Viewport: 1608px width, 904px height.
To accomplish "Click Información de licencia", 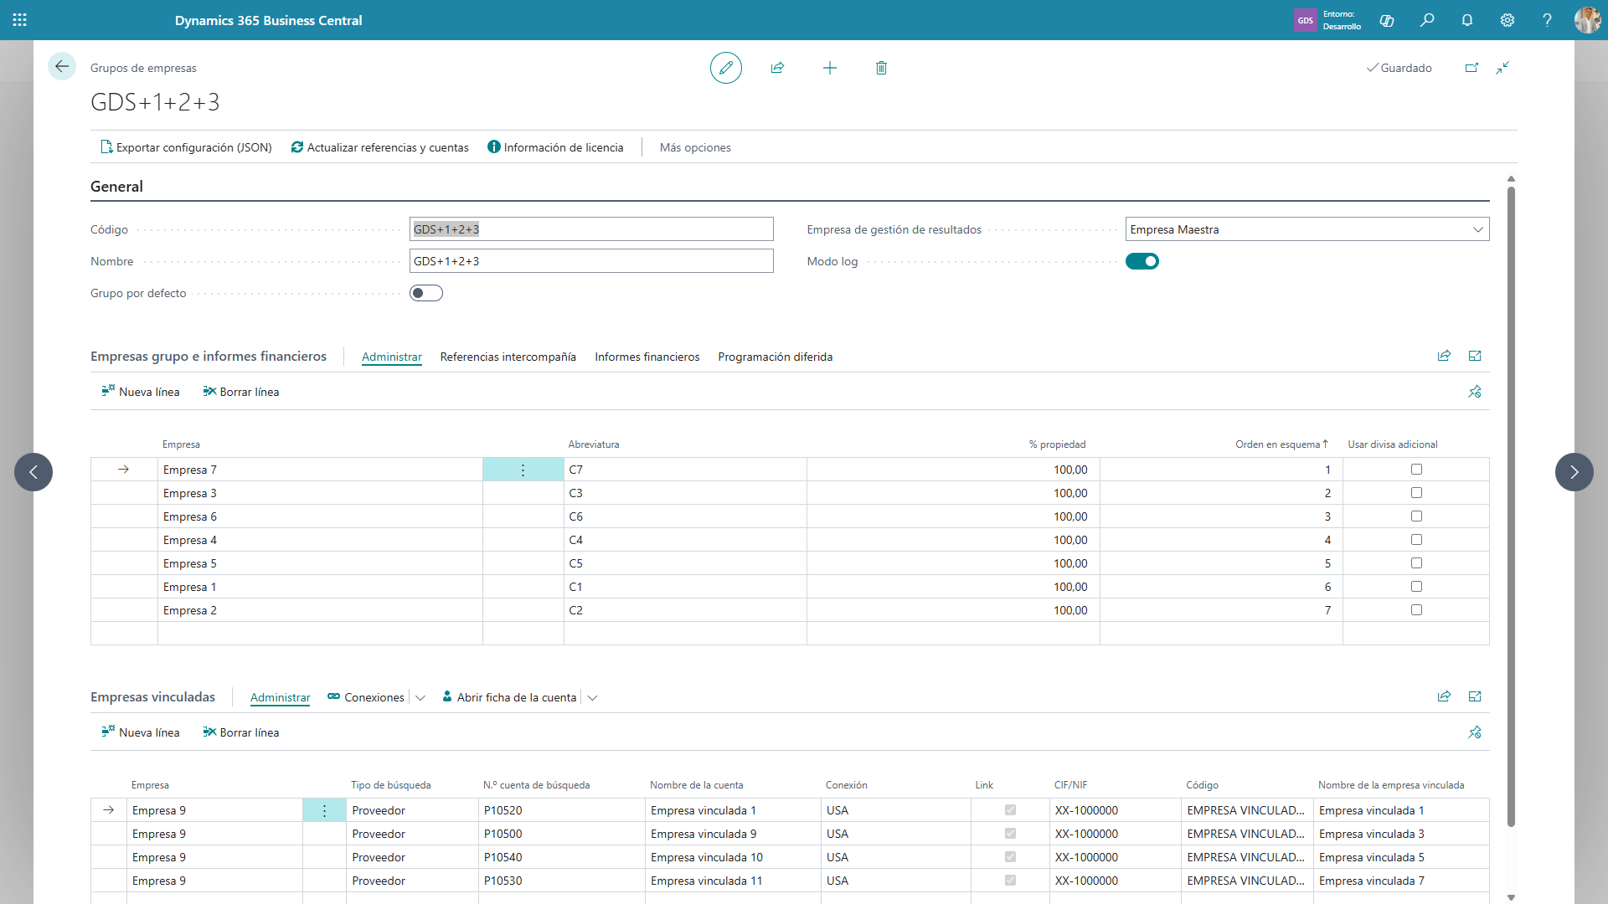I will [x=555, y=147].
